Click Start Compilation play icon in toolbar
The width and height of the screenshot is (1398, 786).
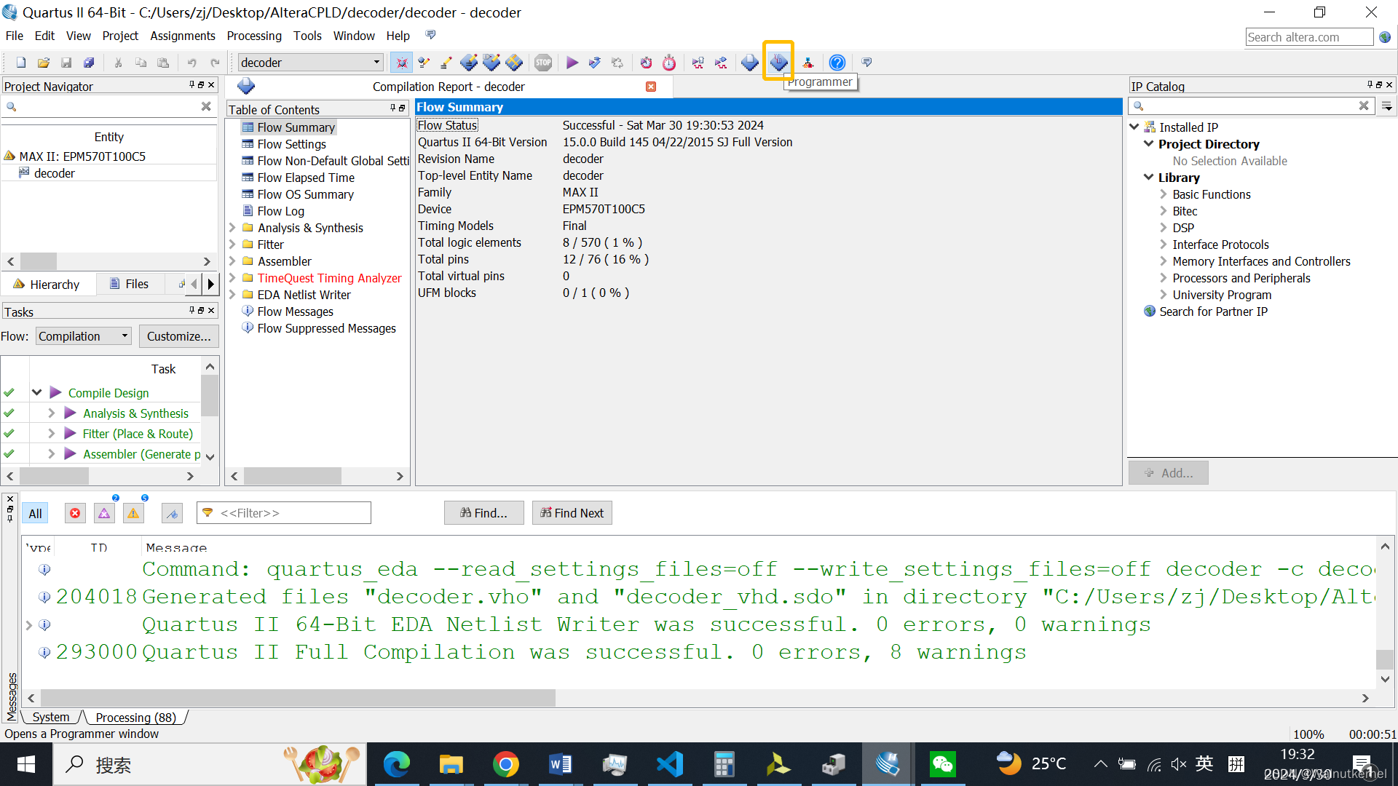[x=572, y=63]
